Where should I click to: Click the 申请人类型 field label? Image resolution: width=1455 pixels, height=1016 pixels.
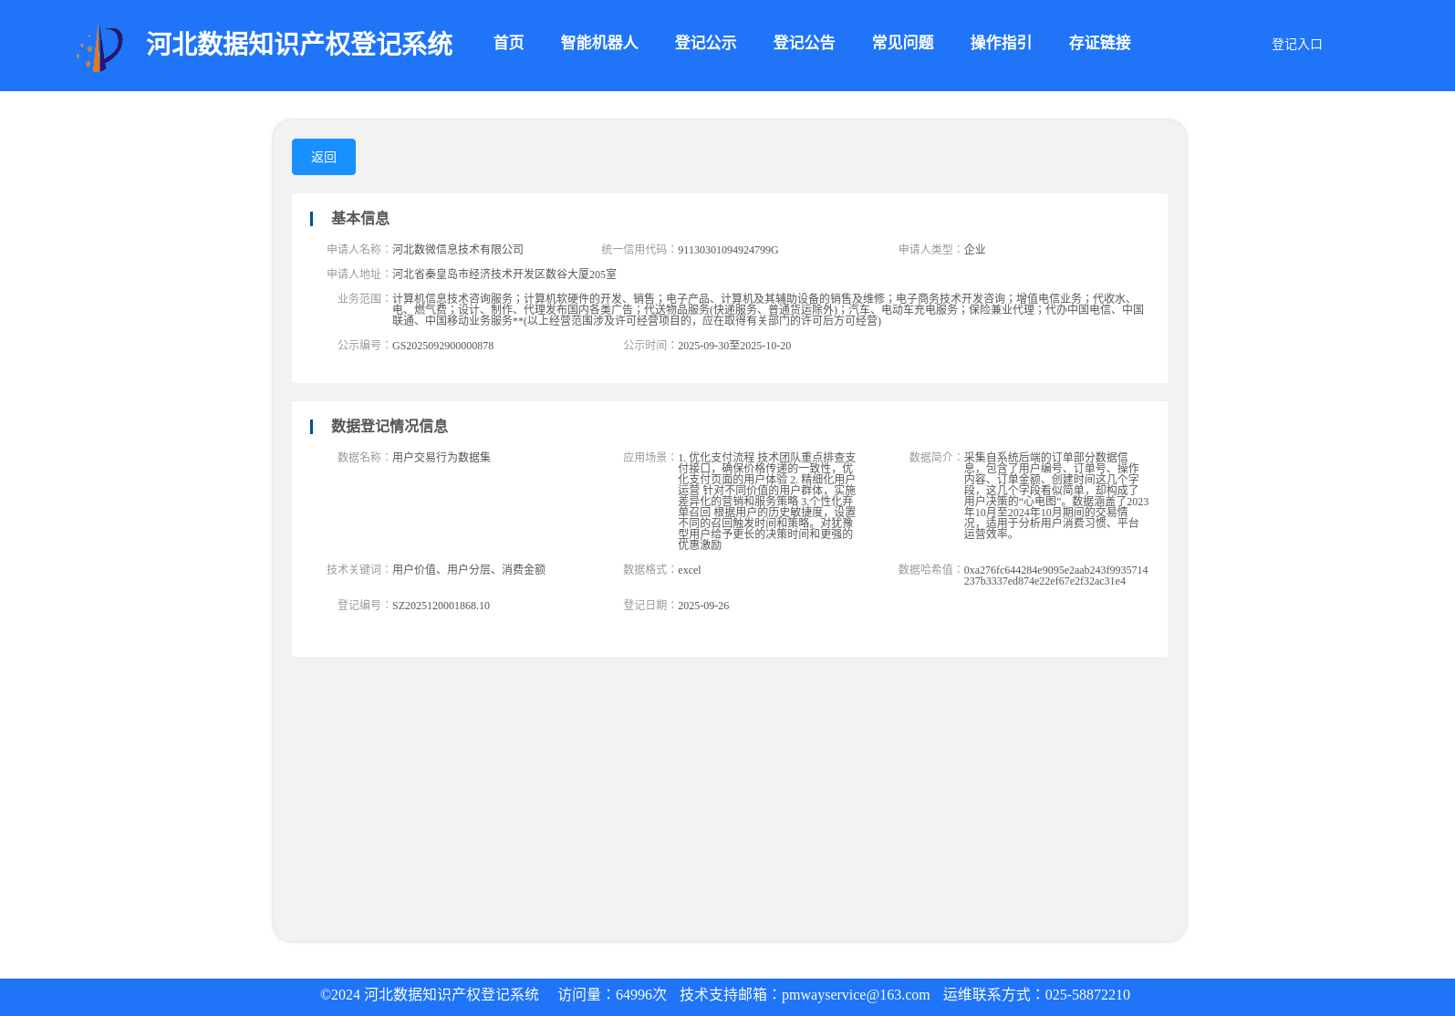pyautogui.click(x=930, y=249)
